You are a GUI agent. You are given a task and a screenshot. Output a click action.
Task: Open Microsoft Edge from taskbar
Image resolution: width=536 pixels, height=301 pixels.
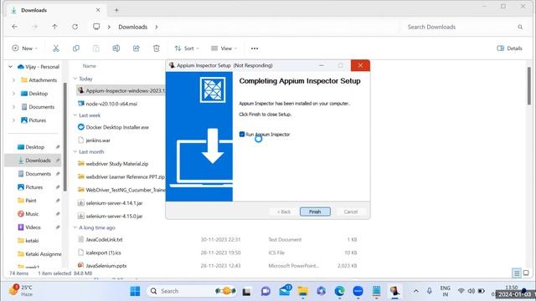[x=339, y=291]
